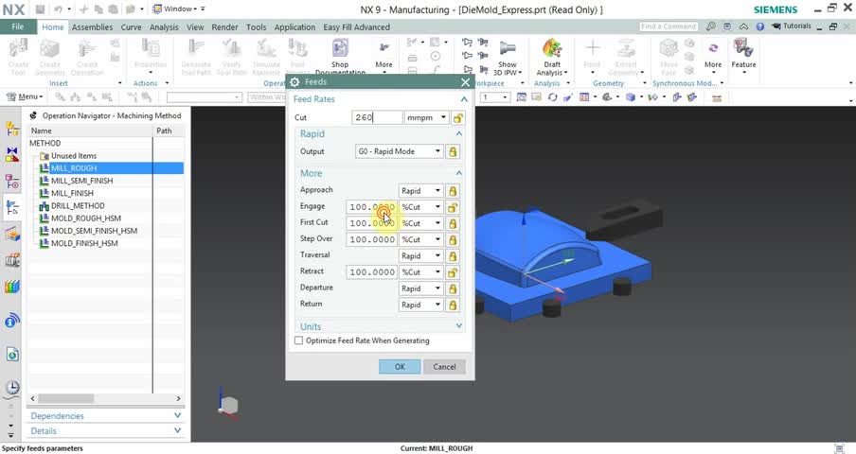Viewport: 856px width, 454px height.
Task: Open Create Geometry icon
Action: click(x=49, y=58)
